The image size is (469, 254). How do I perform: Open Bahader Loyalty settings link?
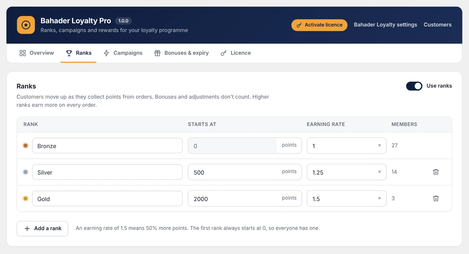[385, 25]
